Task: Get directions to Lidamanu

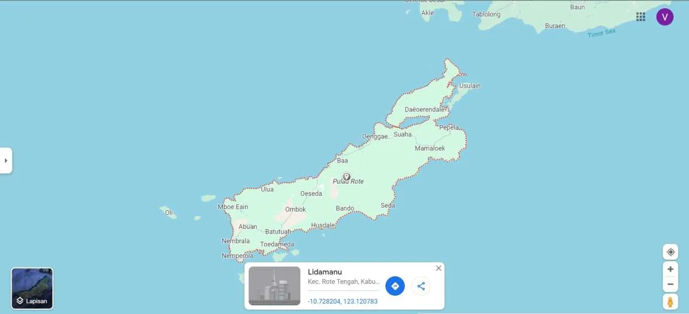Action: click(395, 286)
